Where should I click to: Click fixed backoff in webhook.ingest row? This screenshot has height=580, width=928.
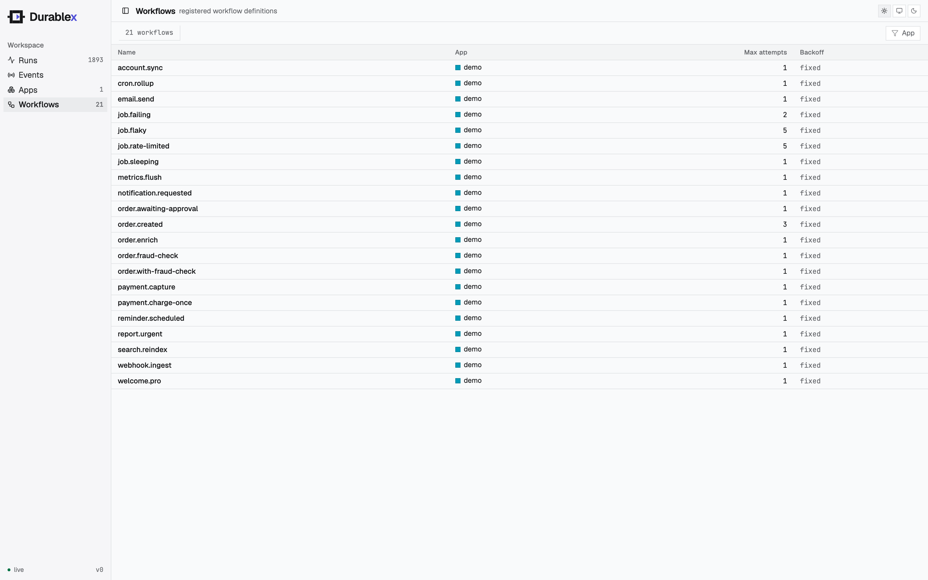(810, 366)
